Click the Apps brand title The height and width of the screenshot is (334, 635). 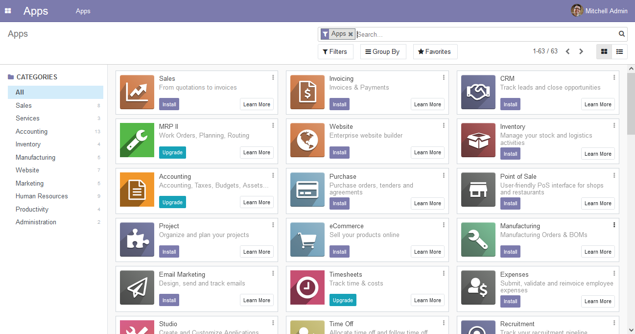tap(36, 11)
